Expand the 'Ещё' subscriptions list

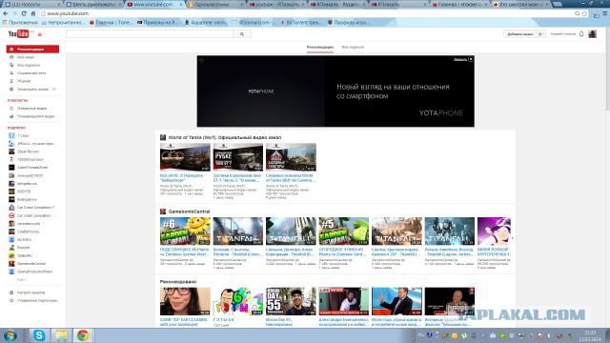point(21,279)
